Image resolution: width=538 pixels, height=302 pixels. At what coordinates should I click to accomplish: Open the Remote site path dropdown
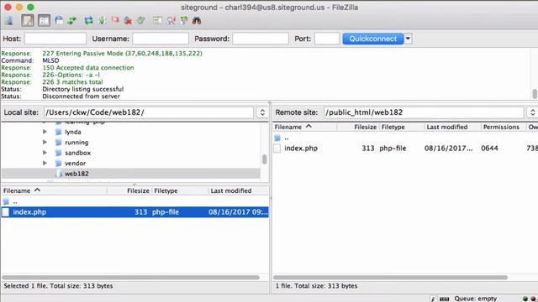tap(532, 112)
